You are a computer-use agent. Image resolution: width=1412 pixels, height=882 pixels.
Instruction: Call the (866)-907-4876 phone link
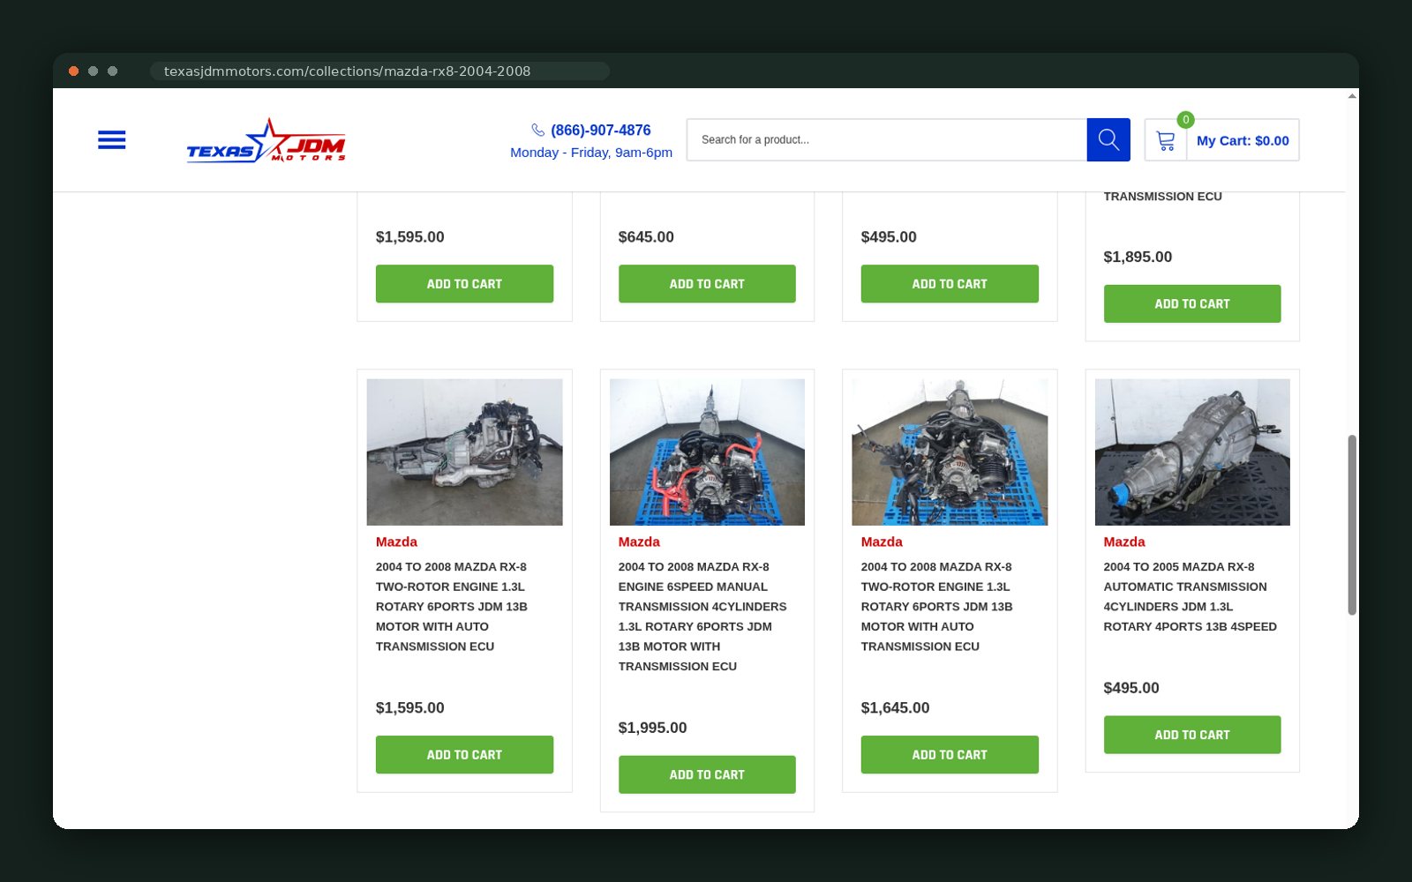point(600,130)
